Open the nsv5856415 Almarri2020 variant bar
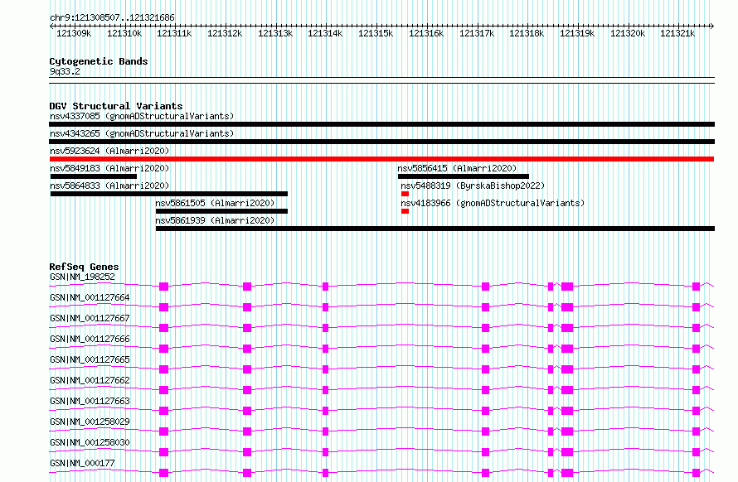This screenshot has width=738, height=482. click(x=464, y=176)
